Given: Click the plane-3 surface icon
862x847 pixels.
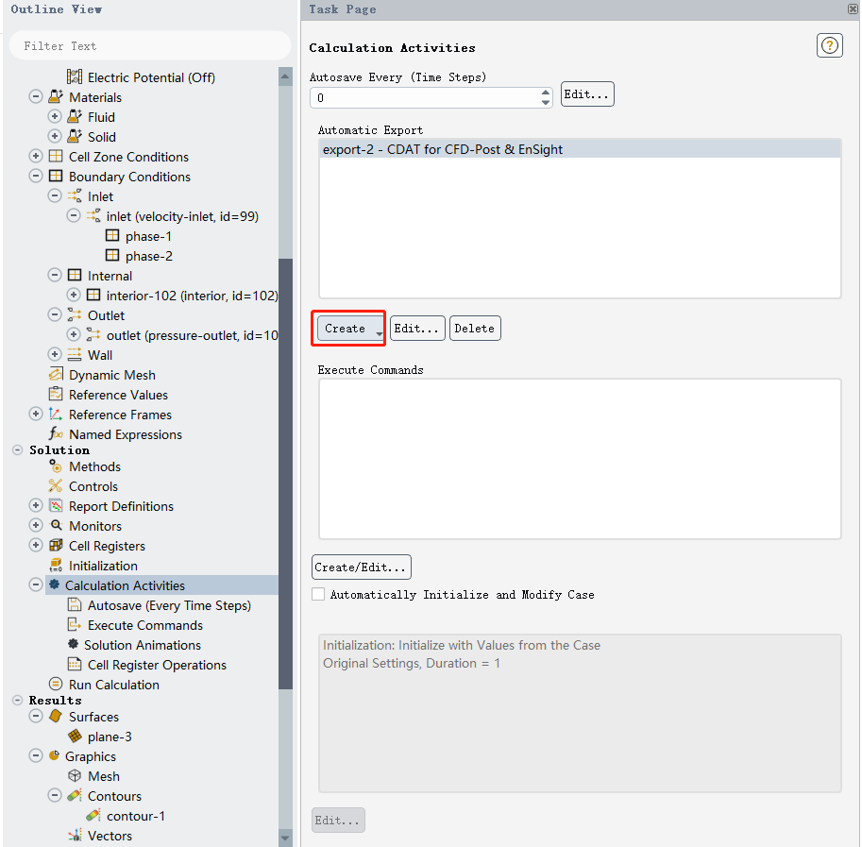Looking at the screenshot, I should click(75, 736).
